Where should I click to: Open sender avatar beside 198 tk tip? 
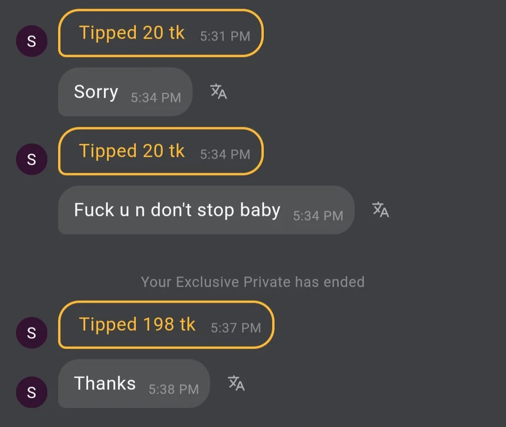pos(31,333)
